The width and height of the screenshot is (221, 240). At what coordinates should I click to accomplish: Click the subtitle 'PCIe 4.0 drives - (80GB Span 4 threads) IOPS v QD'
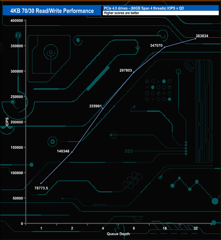(144, 8)
